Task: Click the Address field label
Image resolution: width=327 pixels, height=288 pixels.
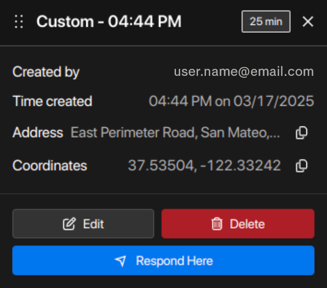Action: tap(38, 133)
